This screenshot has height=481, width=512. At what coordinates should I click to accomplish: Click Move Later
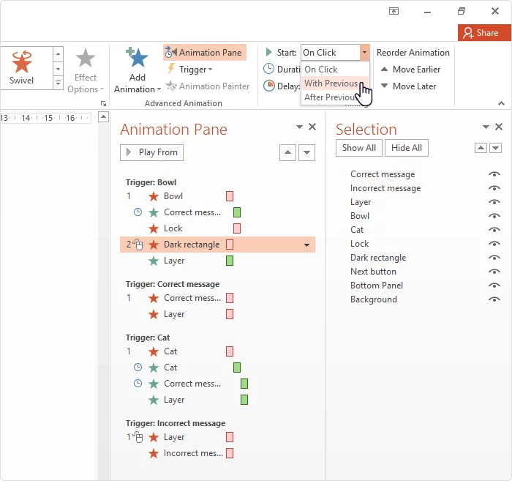[408, 86]
